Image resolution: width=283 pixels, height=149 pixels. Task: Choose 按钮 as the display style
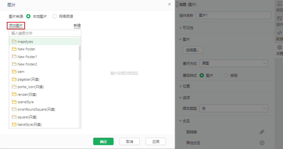coord(226,75)
